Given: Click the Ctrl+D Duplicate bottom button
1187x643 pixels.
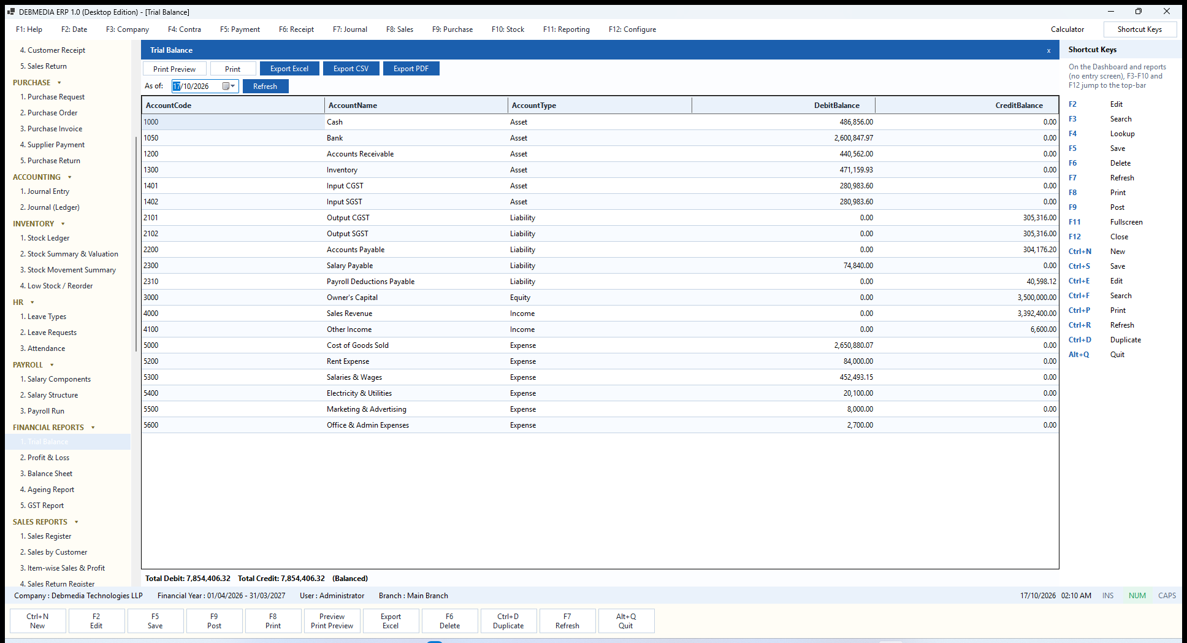Looking at the screenshot, I should (508, 621).
